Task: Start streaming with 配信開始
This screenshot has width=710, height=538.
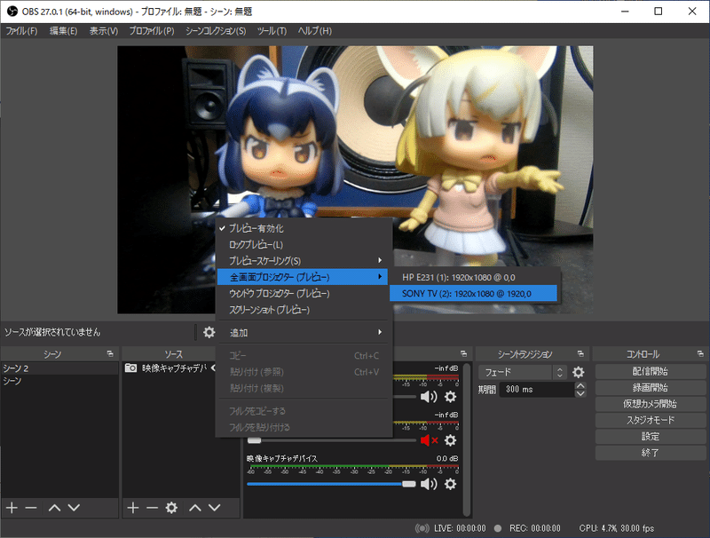Action: click(651, 371)
